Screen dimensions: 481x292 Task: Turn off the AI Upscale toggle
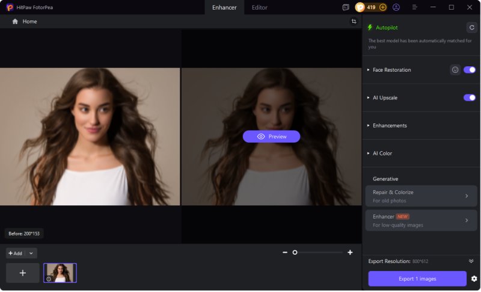click(x=470, y=98)
